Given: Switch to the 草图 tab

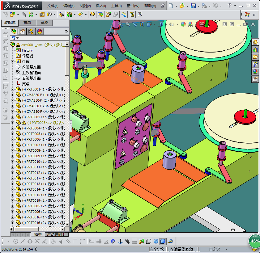Looking at the screenshot, I should pos(45,23).
